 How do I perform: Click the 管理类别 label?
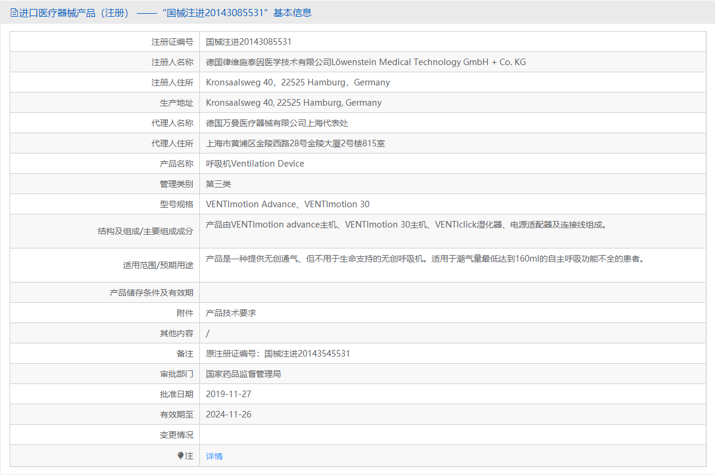[x=177, y=184]
